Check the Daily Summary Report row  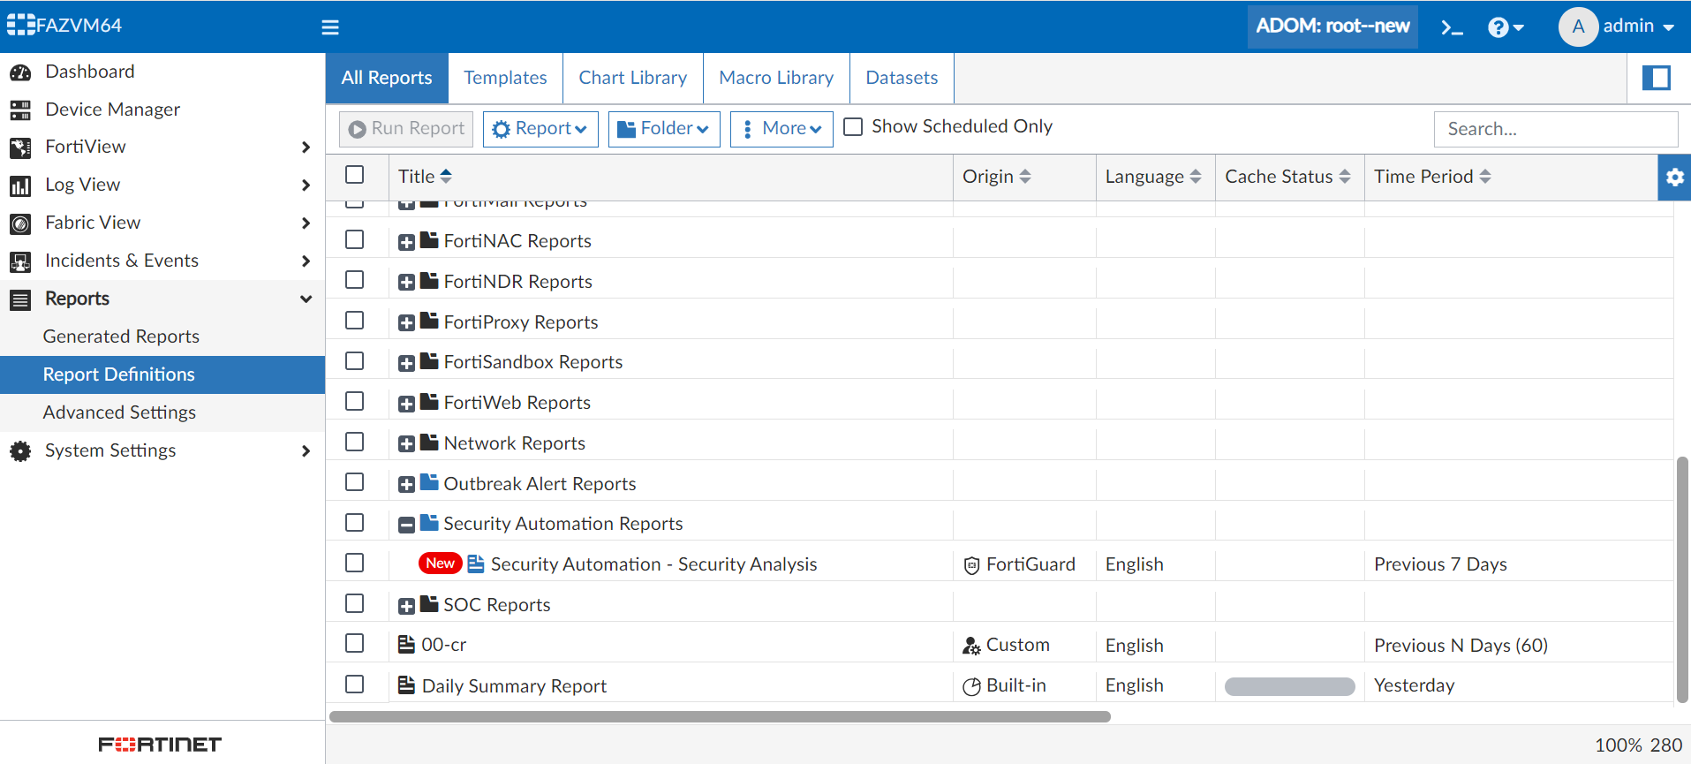click(x=355, y=685)
